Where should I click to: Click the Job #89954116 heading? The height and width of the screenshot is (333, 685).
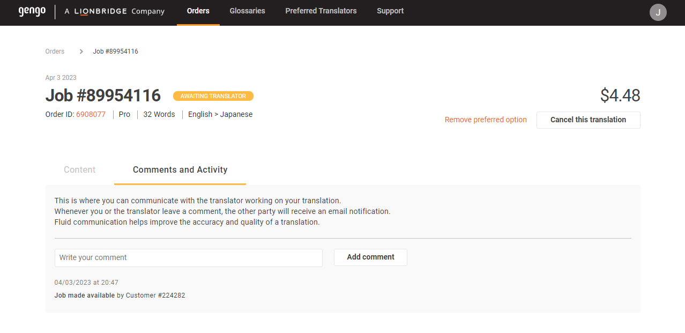point(103,95)
